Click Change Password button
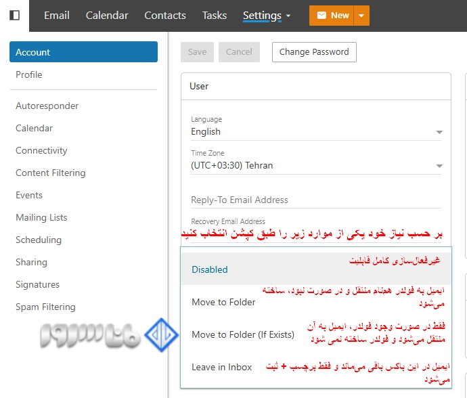Viewport: 467px width, 398px height. click(314, 52)
